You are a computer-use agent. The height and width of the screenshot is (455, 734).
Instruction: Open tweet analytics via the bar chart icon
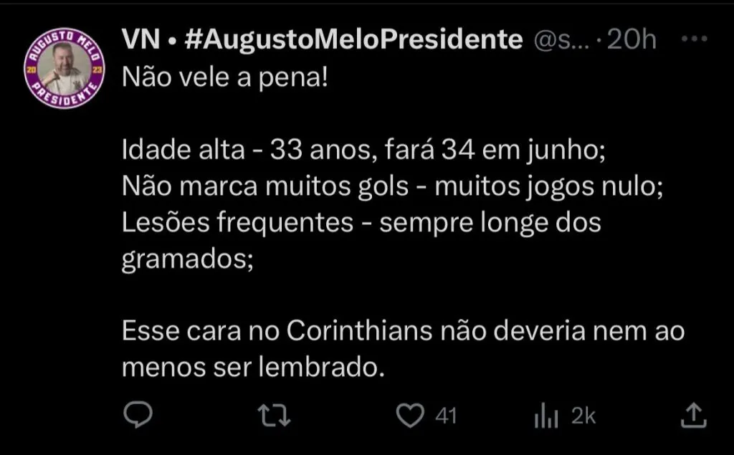click(x=546, y=416)
